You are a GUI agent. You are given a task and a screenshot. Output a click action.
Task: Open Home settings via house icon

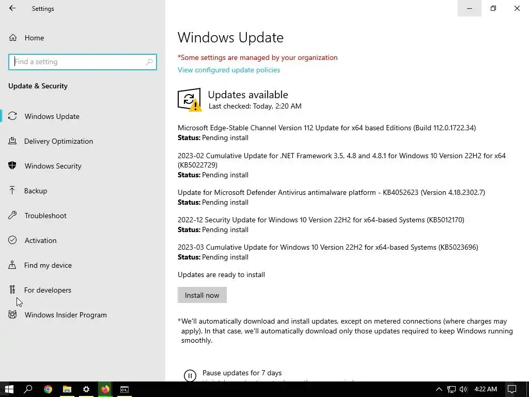13,37
